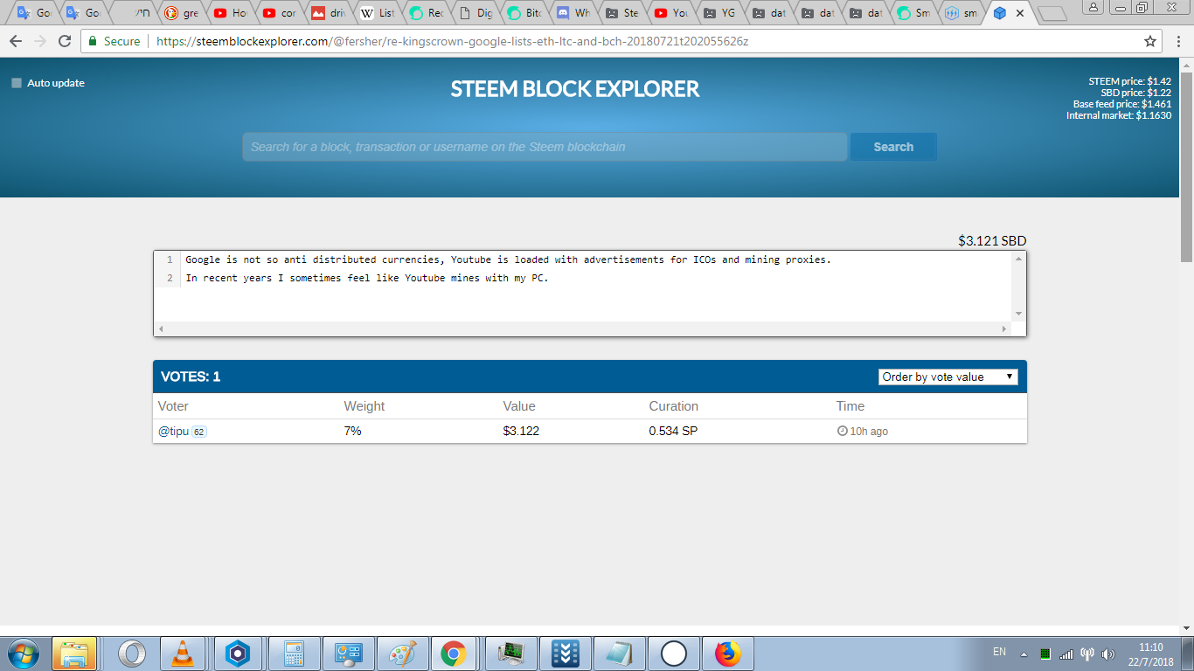Click the EN language indicator in tray
The height and width of the screenshot is (671, 1194).
pos(1000,652)
